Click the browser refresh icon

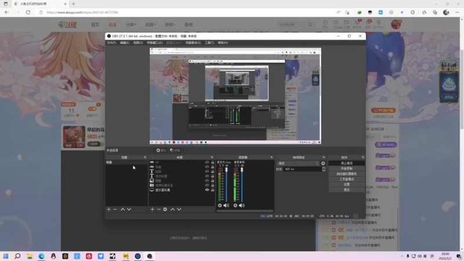(x=28, y=12)
